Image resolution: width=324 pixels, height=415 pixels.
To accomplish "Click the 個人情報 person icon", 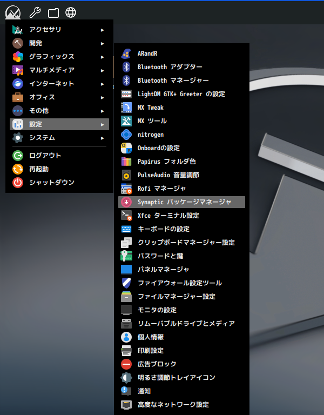I will tap(126, 337).
